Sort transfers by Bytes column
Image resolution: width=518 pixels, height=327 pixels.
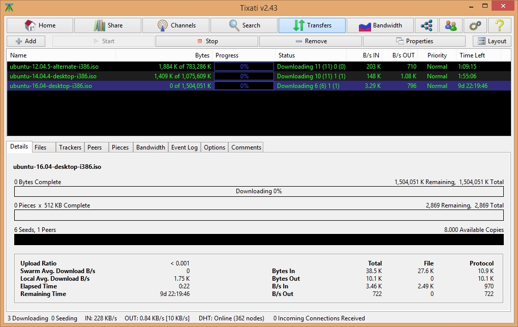(x=164, y=55)
